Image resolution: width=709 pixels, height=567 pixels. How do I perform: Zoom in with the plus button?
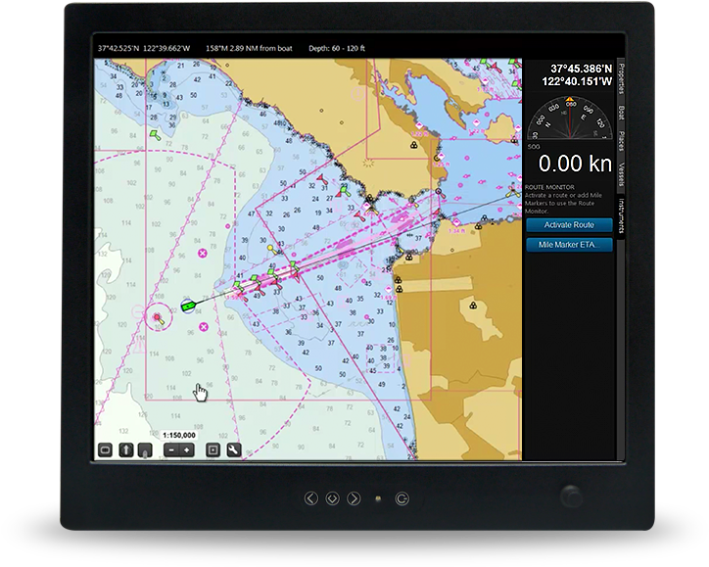coord(186,449)
